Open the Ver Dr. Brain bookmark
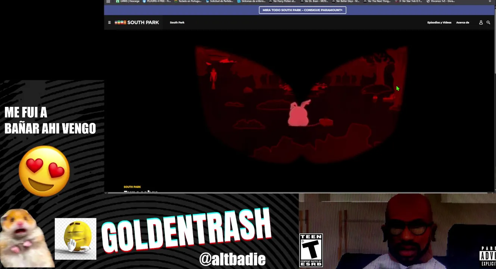Image resolution: width=496 pixels, height=269 pixels. 314,1
